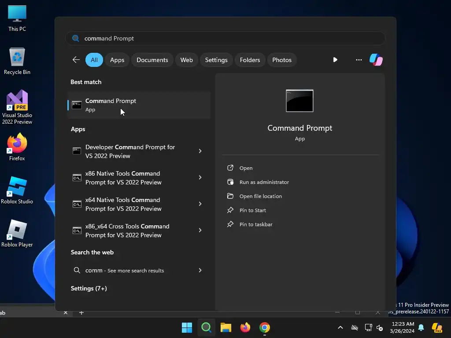Select the Web filter tab
The width and height of the screenshot is (451, 338).
point(186,60)
